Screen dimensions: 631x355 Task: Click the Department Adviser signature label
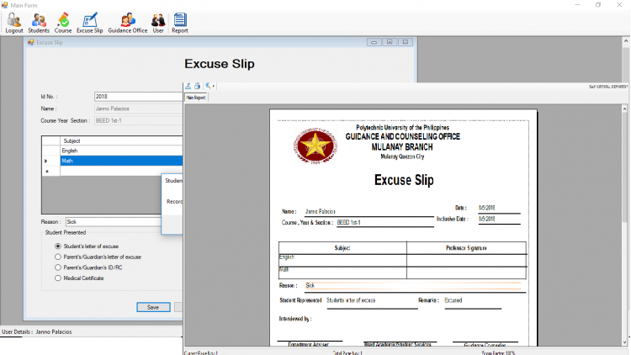click(308, 345)
